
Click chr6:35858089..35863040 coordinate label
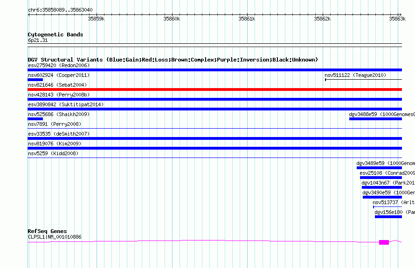(60, 10)
